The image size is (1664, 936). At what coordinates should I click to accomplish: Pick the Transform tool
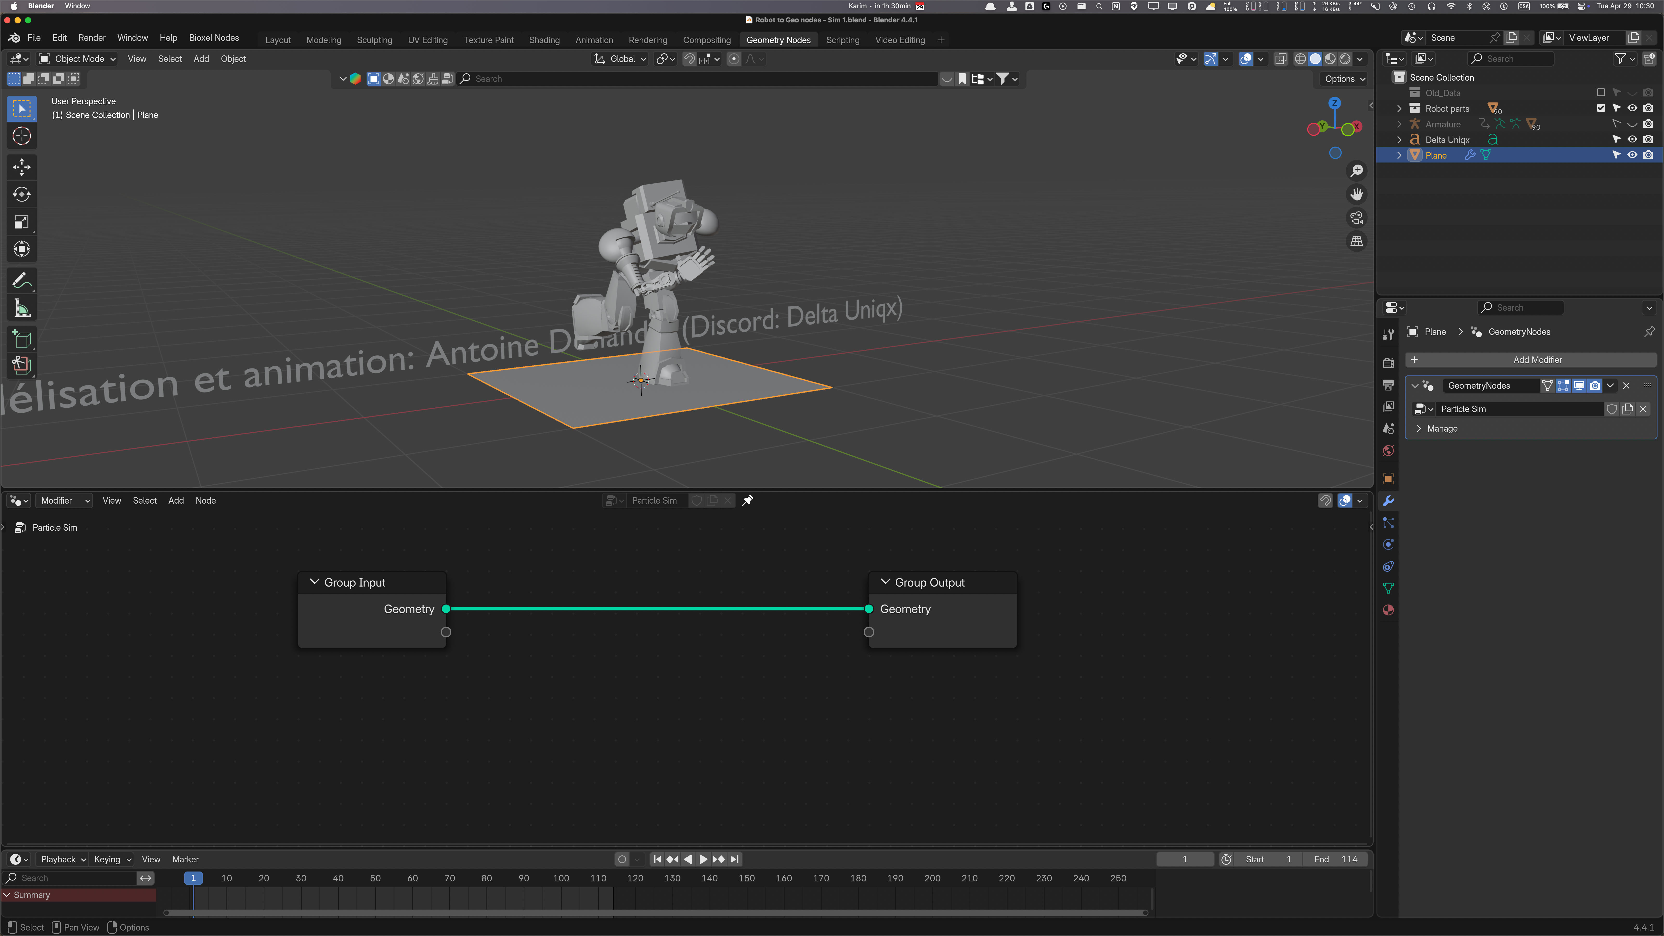(x=21, y=249)
